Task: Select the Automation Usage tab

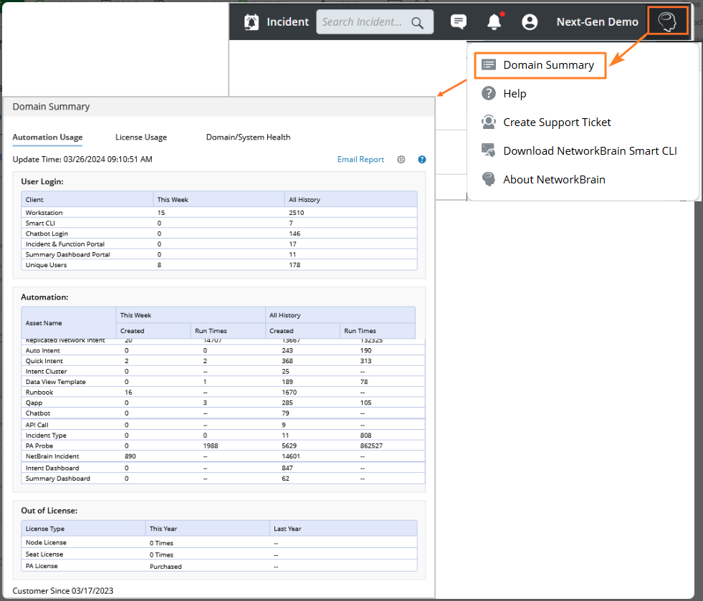Action: coord(47,138)
